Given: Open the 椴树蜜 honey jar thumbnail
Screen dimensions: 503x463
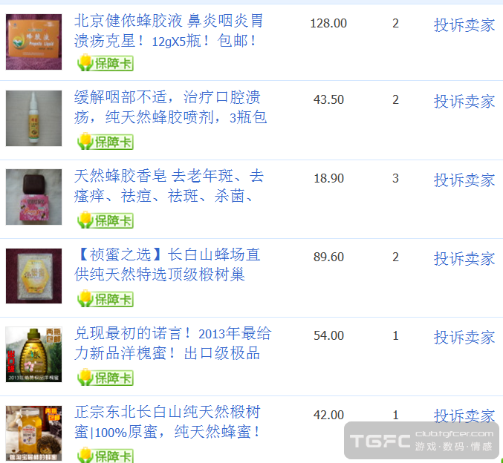Looking at the screenshot, I should coord(33,433).
